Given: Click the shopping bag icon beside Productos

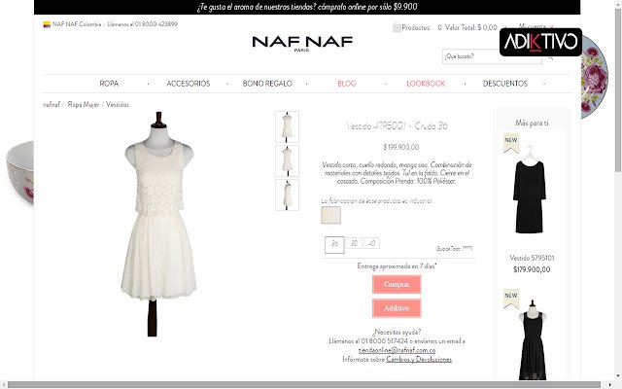Looking at the screenshot, I should pos(397,28).
